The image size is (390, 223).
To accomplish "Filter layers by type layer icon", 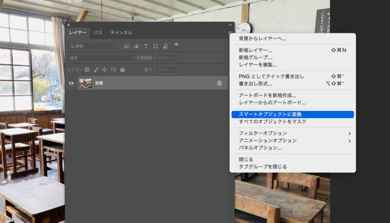I will click(146, 46).
